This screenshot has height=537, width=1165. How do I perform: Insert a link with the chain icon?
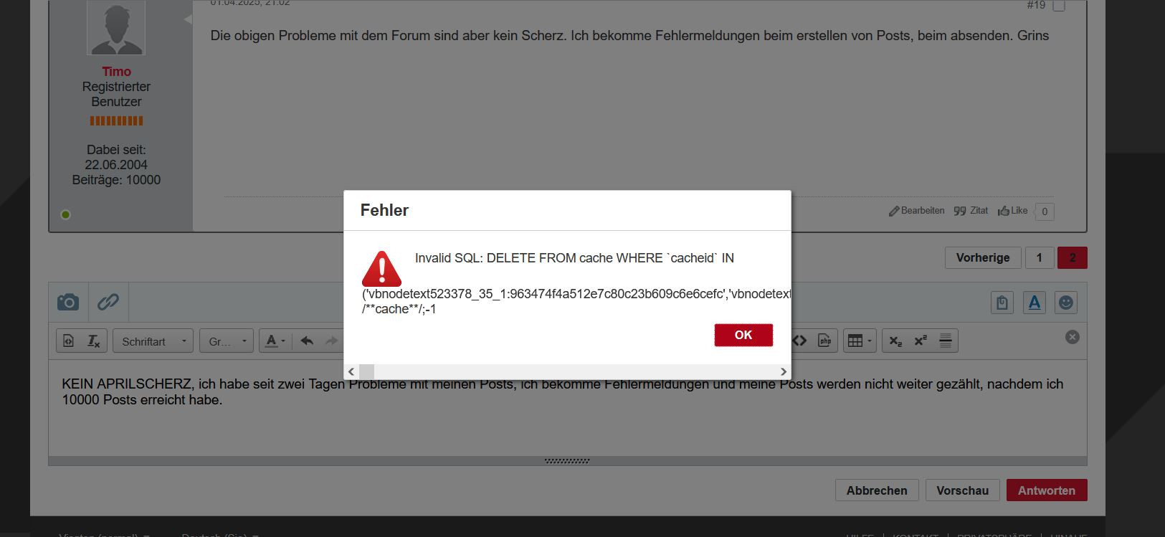click(x=108, y=302)
